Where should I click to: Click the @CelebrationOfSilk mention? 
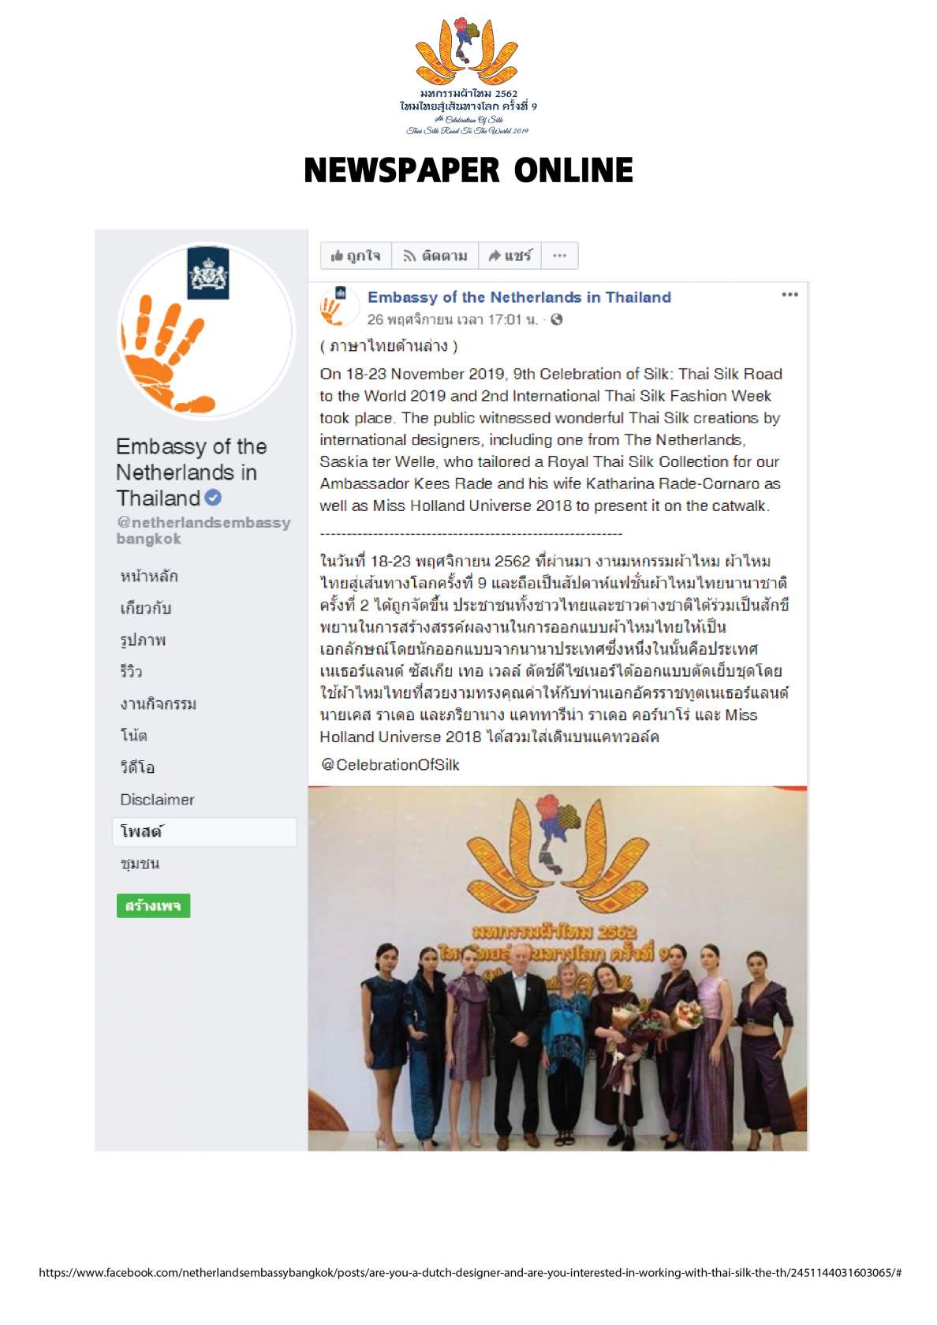(x=390, y=765)
